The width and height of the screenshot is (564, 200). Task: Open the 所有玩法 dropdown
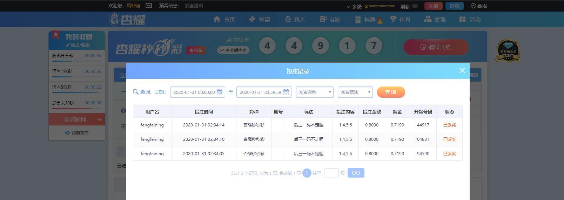click(355, 92)
